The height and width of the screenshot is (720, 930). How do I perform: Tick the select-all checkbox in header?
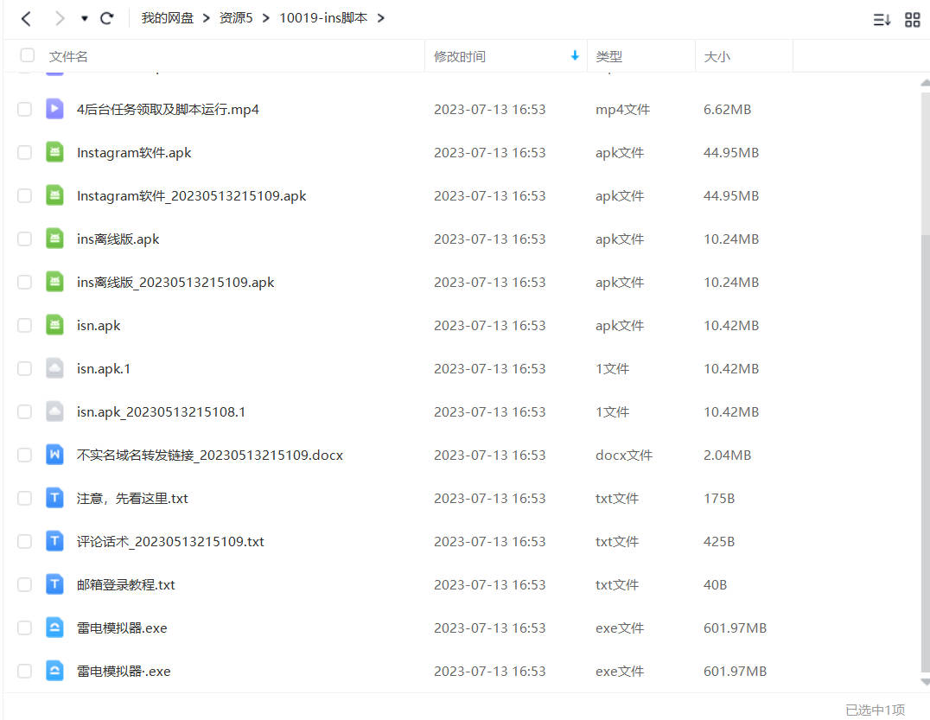click(28, 55)
